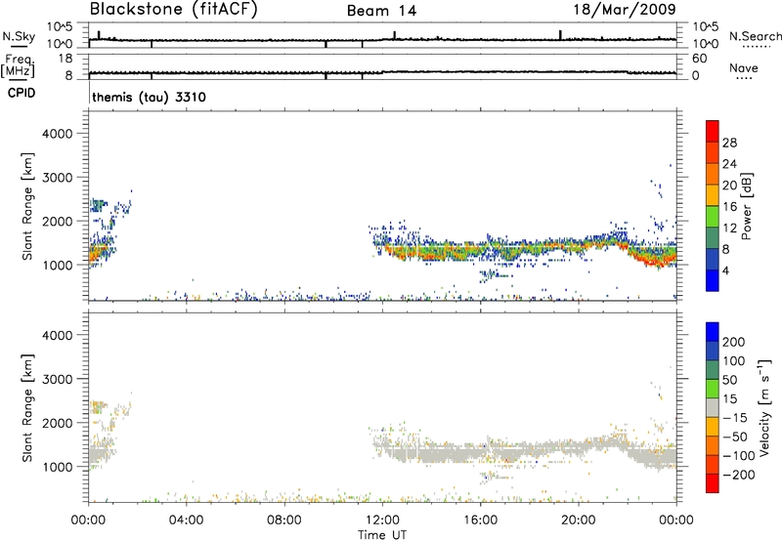Click the '-15' tick on velocity scale

pos(735,418)
